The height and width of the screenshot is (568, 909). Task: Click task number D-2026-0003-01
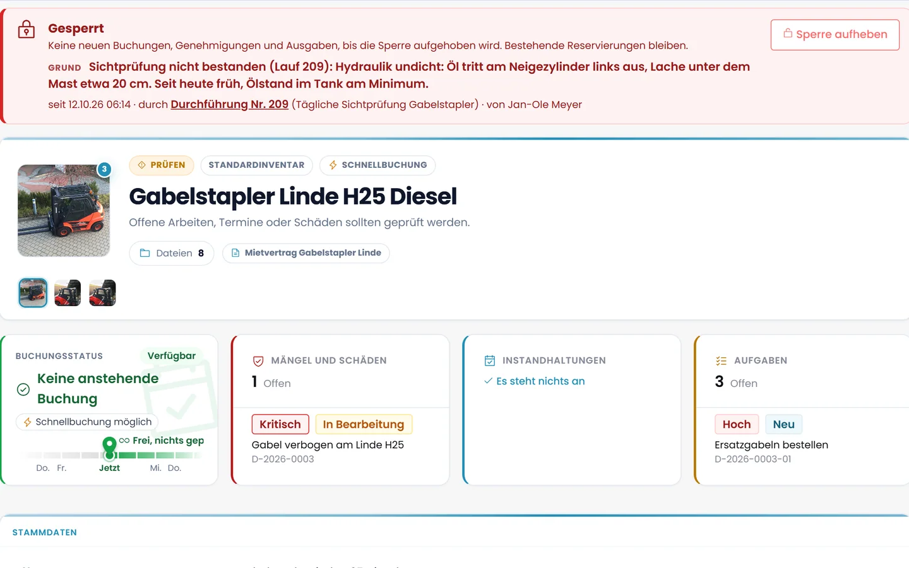click(752, 459)
